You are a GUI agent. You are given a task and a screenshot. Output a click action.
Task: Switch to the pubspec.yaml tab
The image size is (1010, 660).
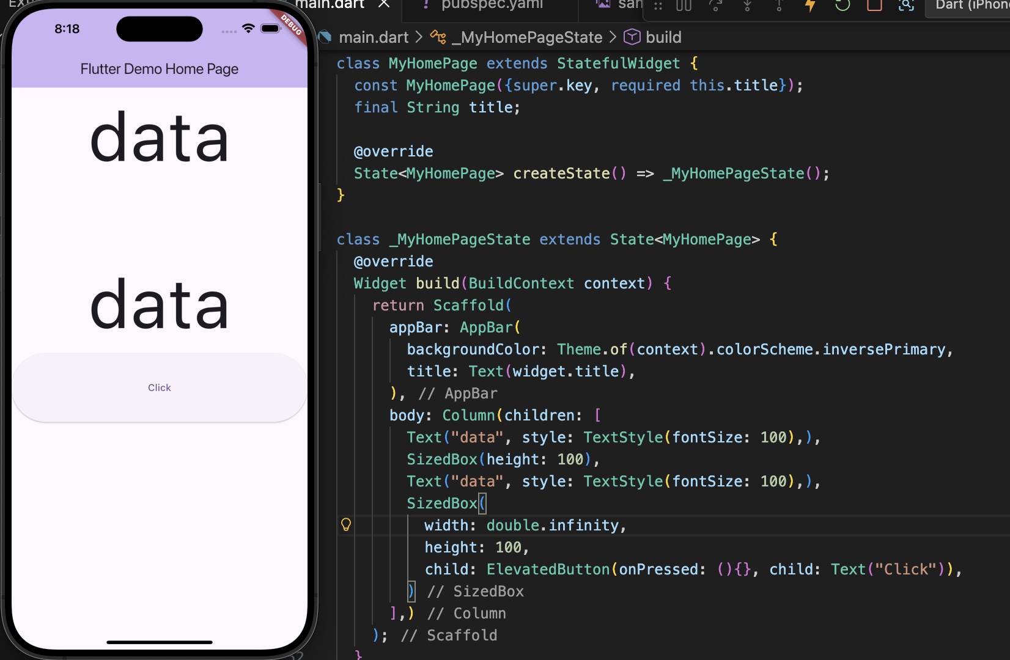(492, 4)
